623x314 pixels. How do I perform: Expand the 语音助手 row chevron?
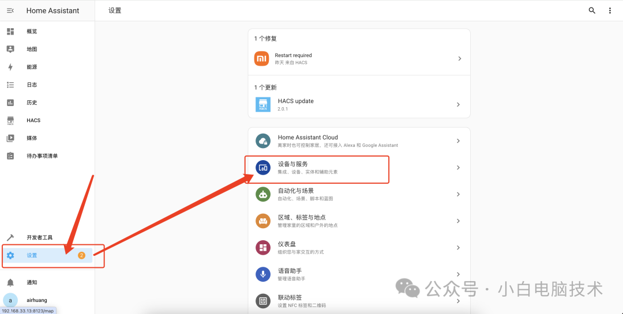click(458, 274)
